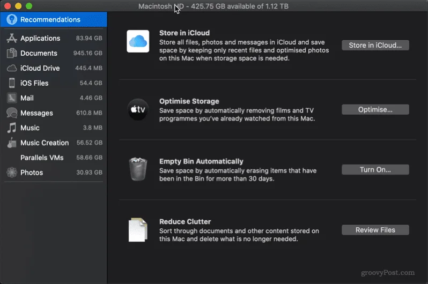Image resolution: width=428 pixels, height=284 pixels.
Task: Click the Apple TV icon
Action: coord(138,109)
